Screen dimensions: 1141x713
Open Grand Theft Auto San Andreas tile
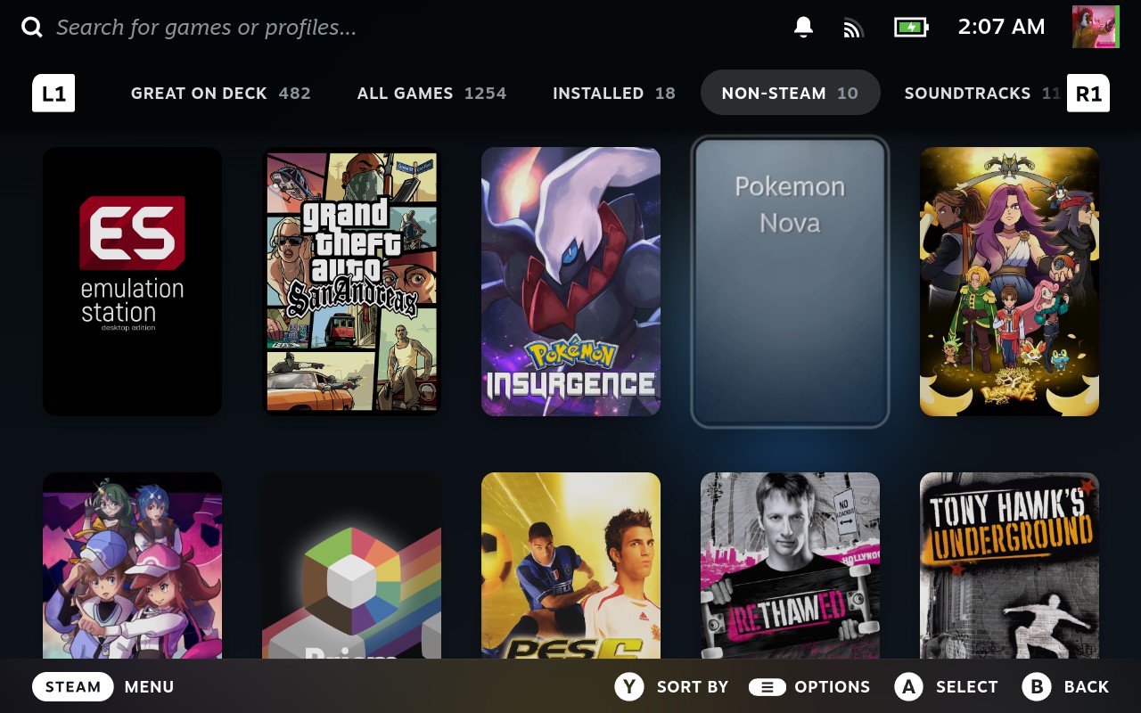351,282
